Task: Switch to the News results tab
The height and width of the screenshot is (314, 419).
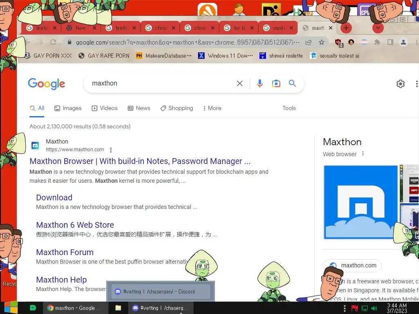Action: (x=139, y=108)
